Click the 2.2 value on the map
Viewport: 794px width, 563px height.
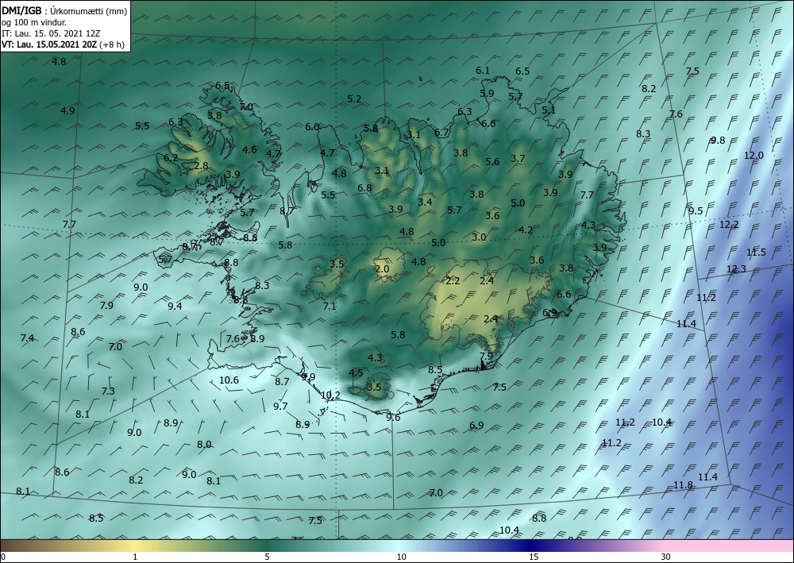click(453, 281)
